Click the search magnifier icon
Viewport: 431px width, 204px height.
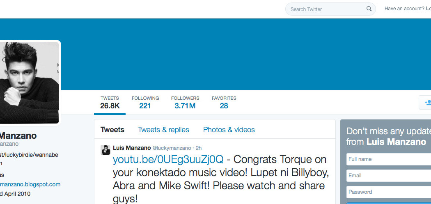pos(369,9)
